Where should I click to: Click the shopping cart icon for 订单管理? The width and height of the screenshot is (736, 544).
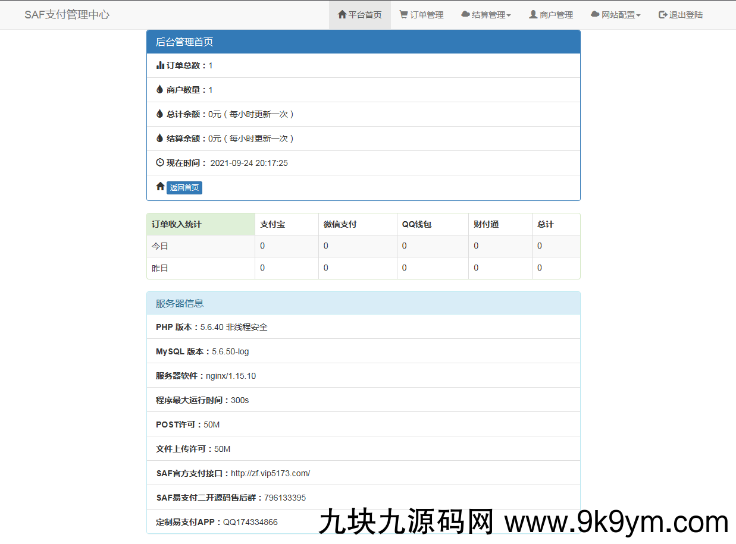403,15
